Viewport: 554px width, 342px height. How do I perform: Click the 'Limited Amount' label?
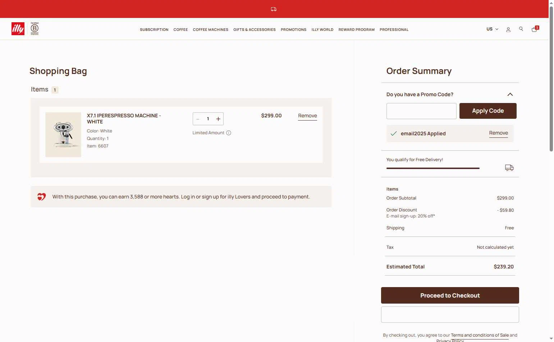208,133
